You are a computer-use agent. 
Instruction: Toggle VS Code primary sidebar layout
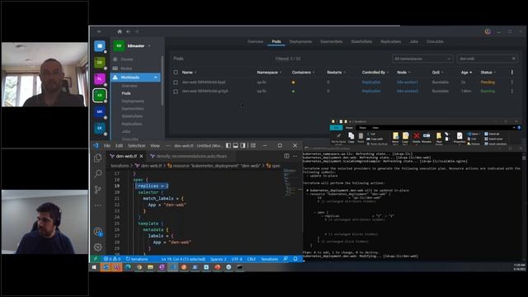coord(229,145)
